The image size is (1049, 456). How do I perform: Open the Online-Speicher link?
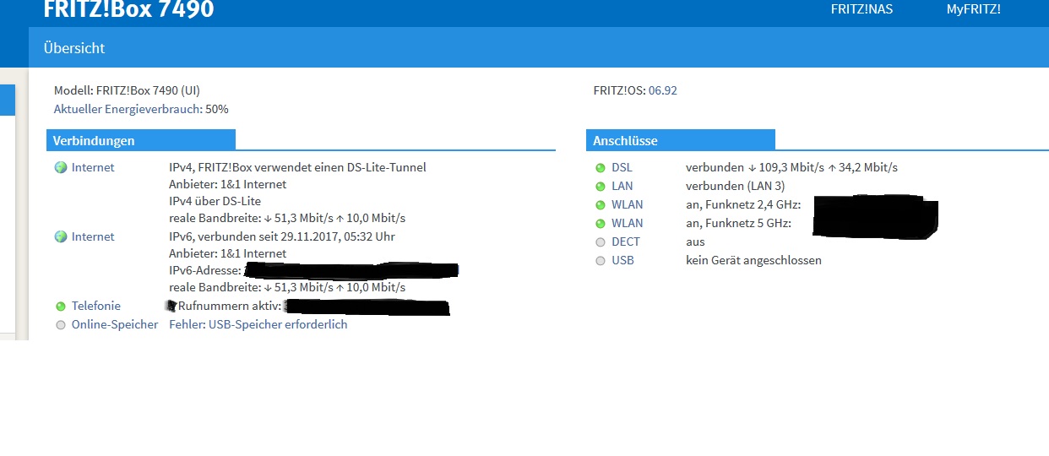tap(114, 325)
